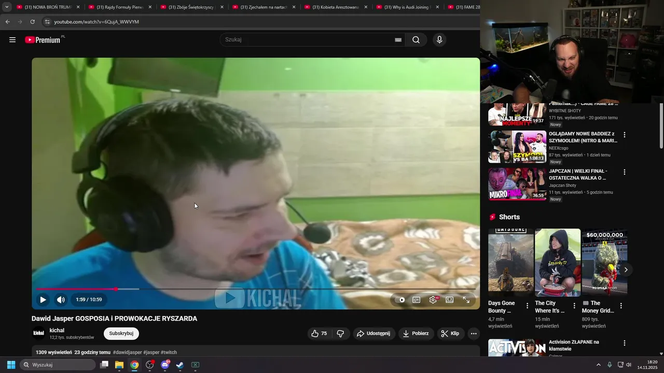The height and width of the screenshot is (373, 664).
Task: Click the Udostępnij share button
Action: [x=374, y=334]
